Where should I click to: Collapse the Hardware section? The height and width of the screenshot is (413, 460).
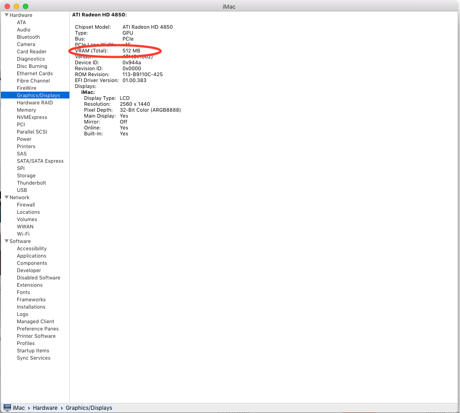click(6, 15)
